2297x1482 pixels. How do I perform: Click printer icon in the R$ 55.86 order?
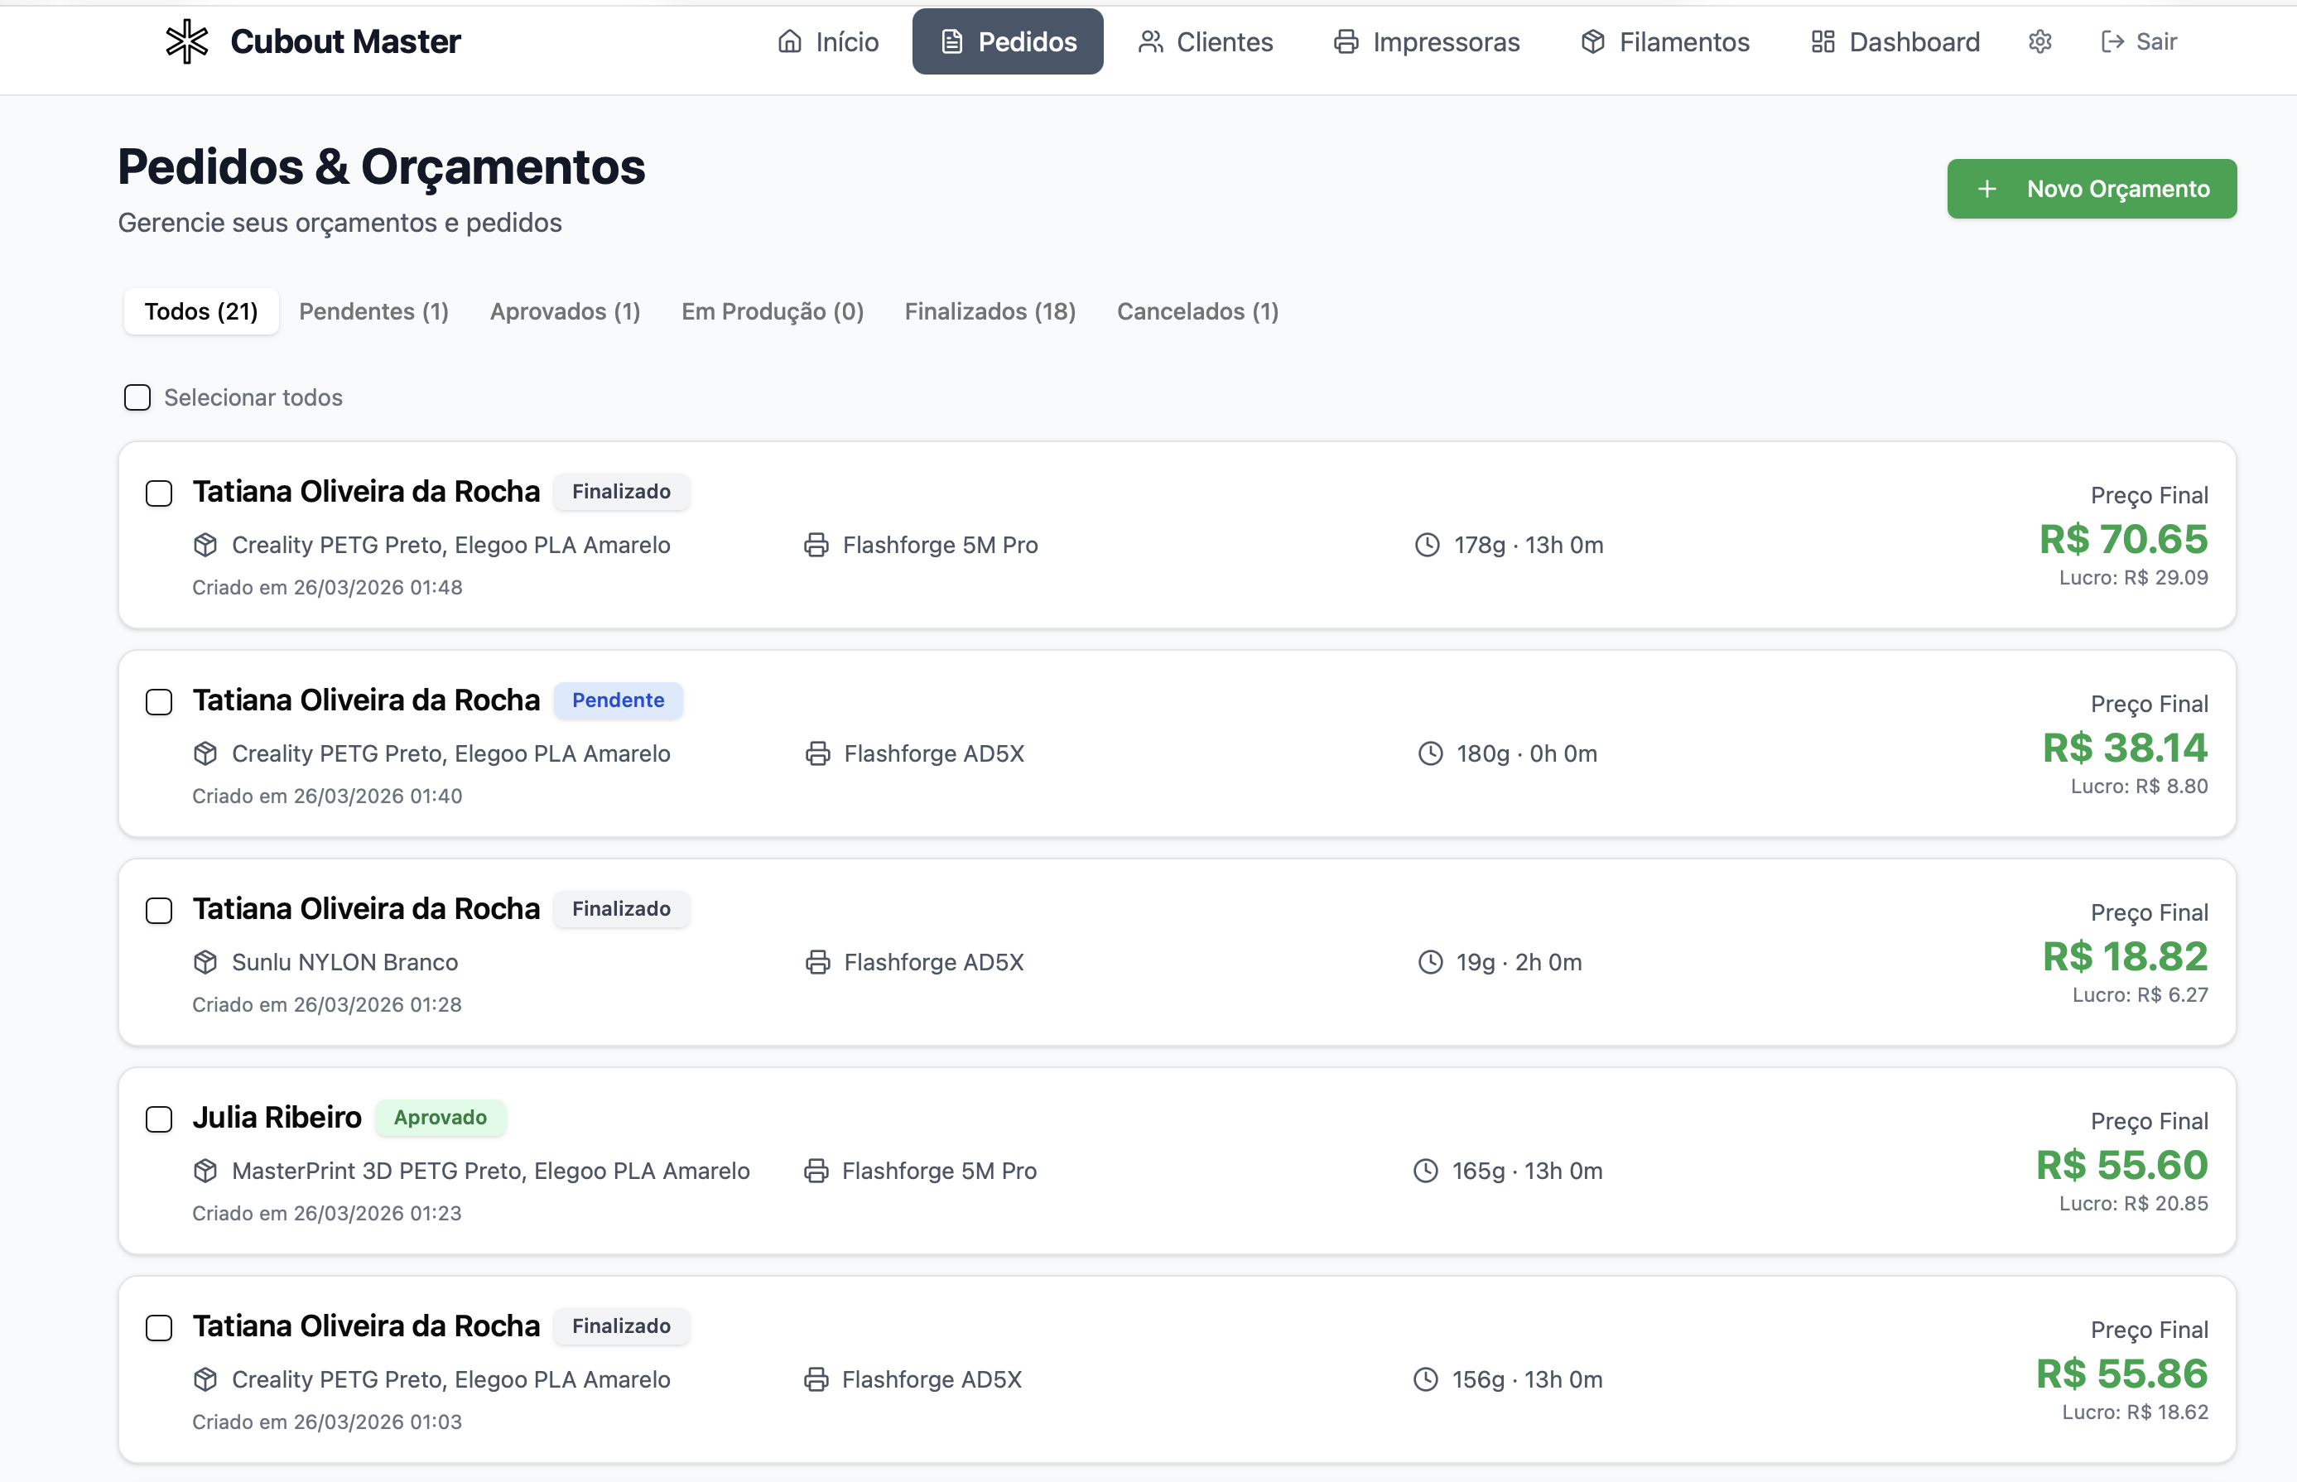[816, 1380]
